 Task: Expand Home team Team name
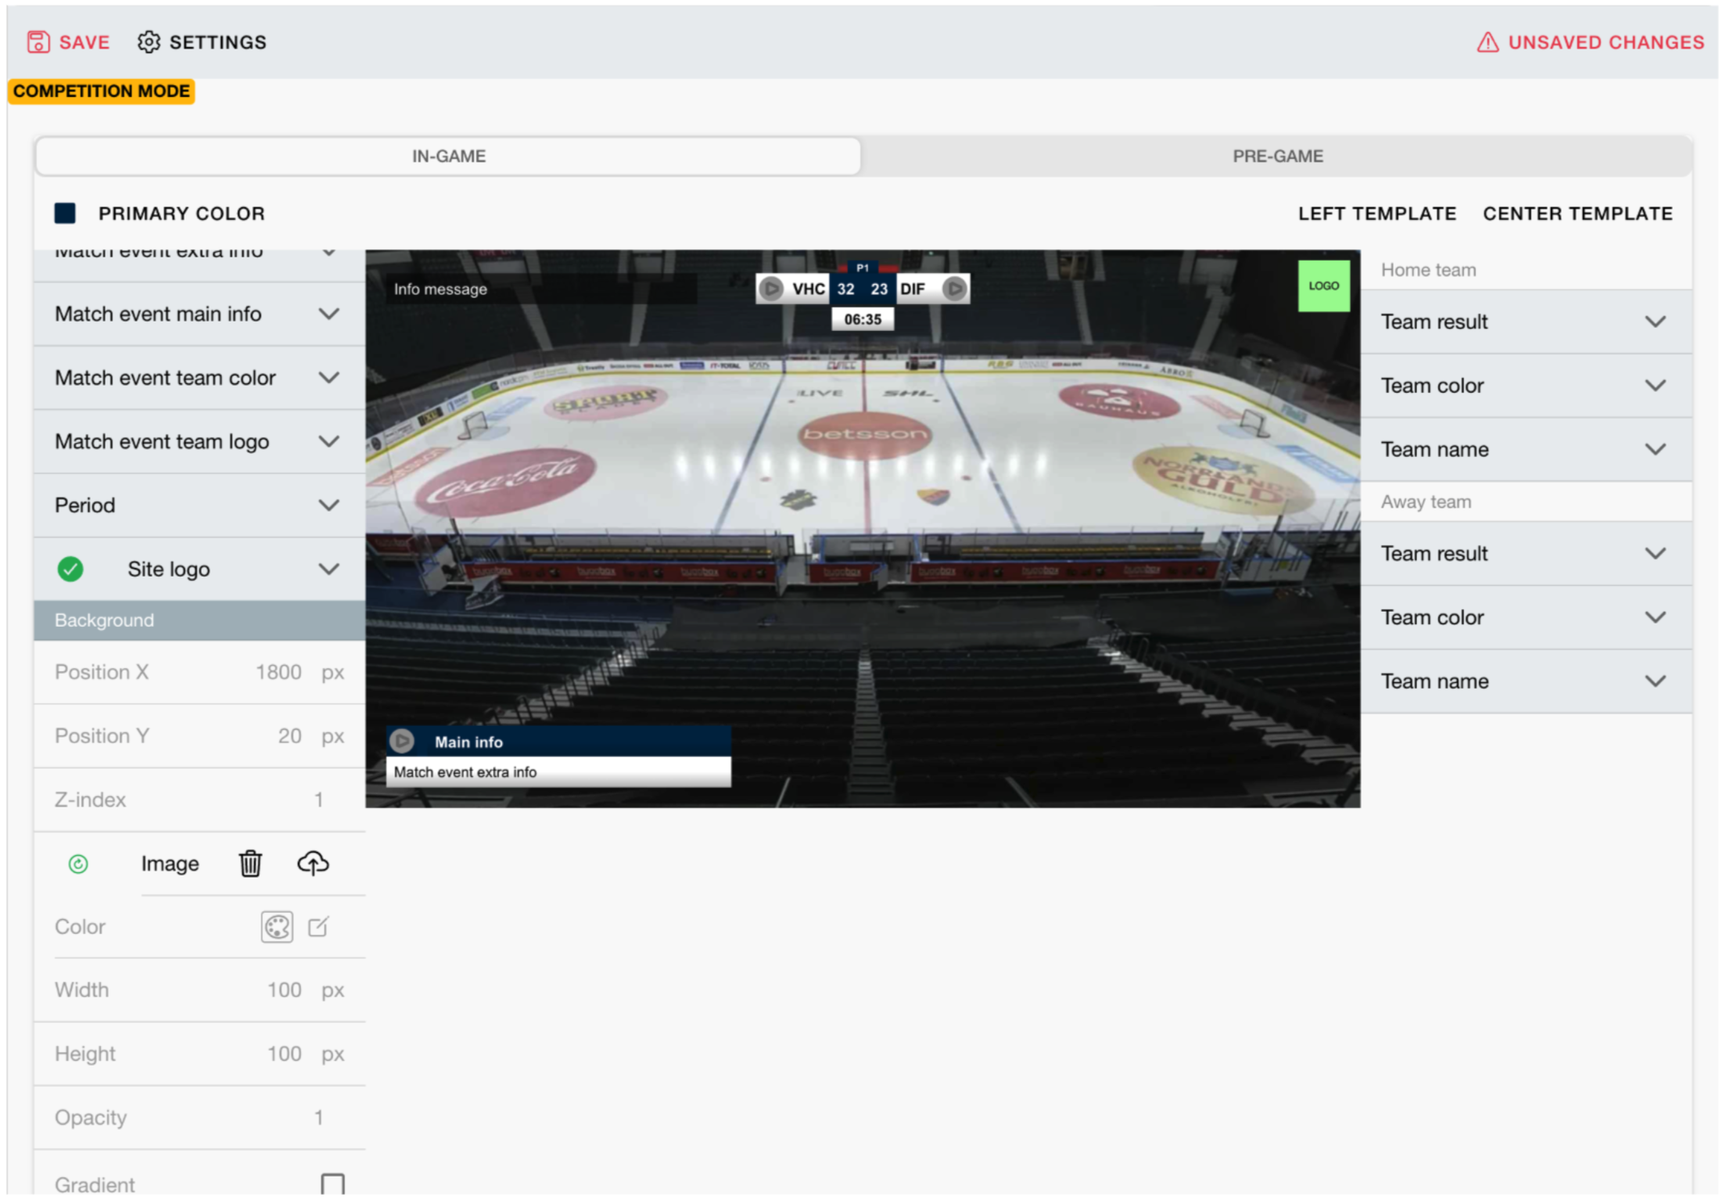pos(1526,449)
